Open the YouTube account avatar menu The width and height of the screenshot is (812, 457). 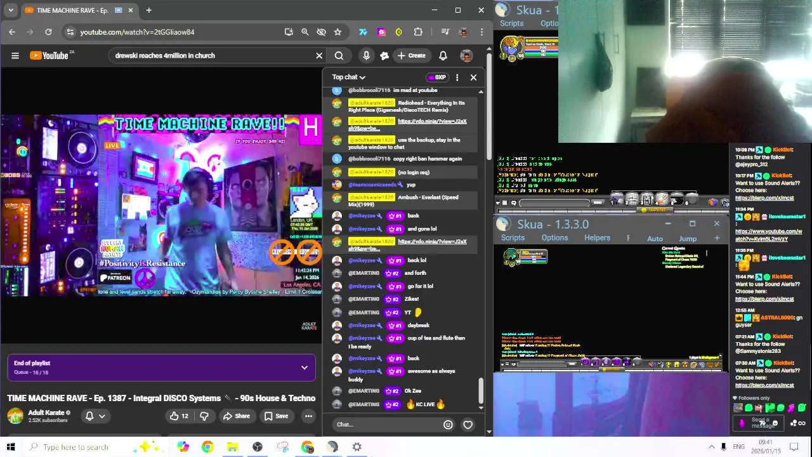click(x=466, y=55)
